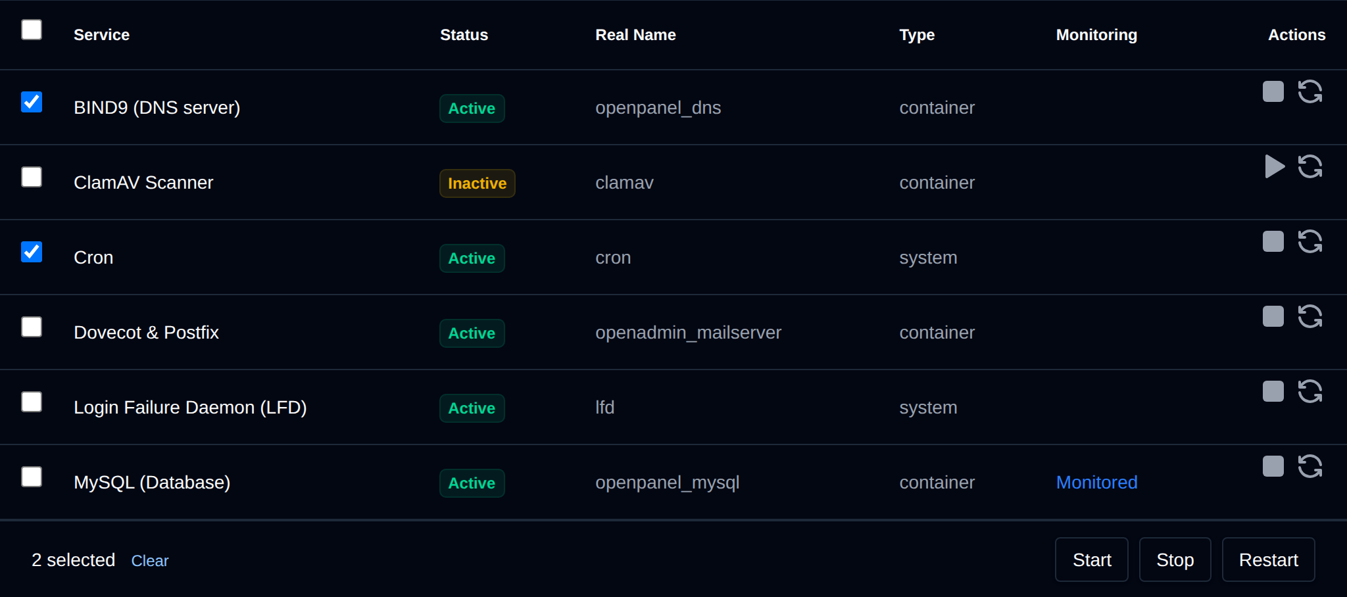This screenshot has height=597, width=1347.
Task: Restart the Dovecot & Postfix service icon
Action: click(x=1310, y=316)
